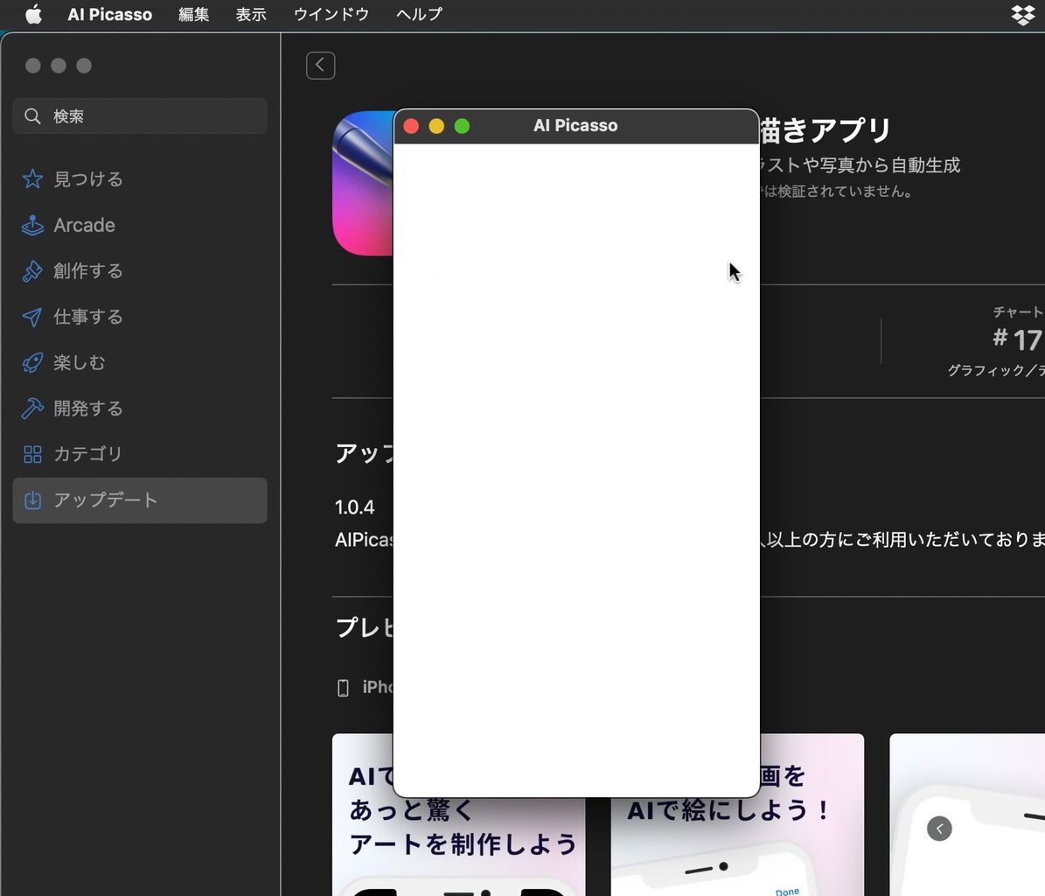Open the AI Picasso application menu

tap(110, 14)
